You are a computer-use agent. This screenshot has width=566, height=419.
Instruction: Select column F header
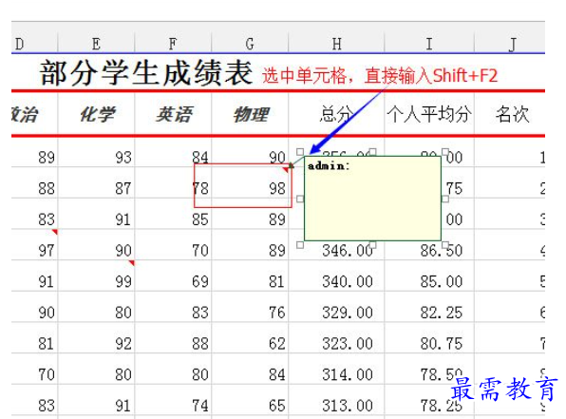173,44
